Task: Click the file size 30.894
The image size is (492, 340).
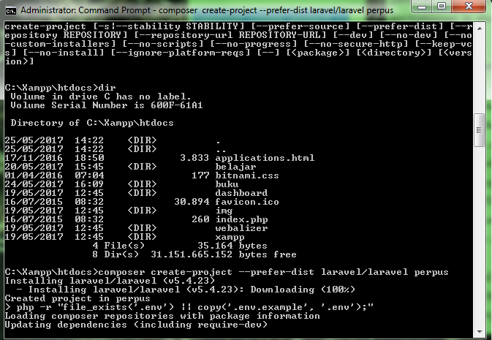Action: pos(192,202)
